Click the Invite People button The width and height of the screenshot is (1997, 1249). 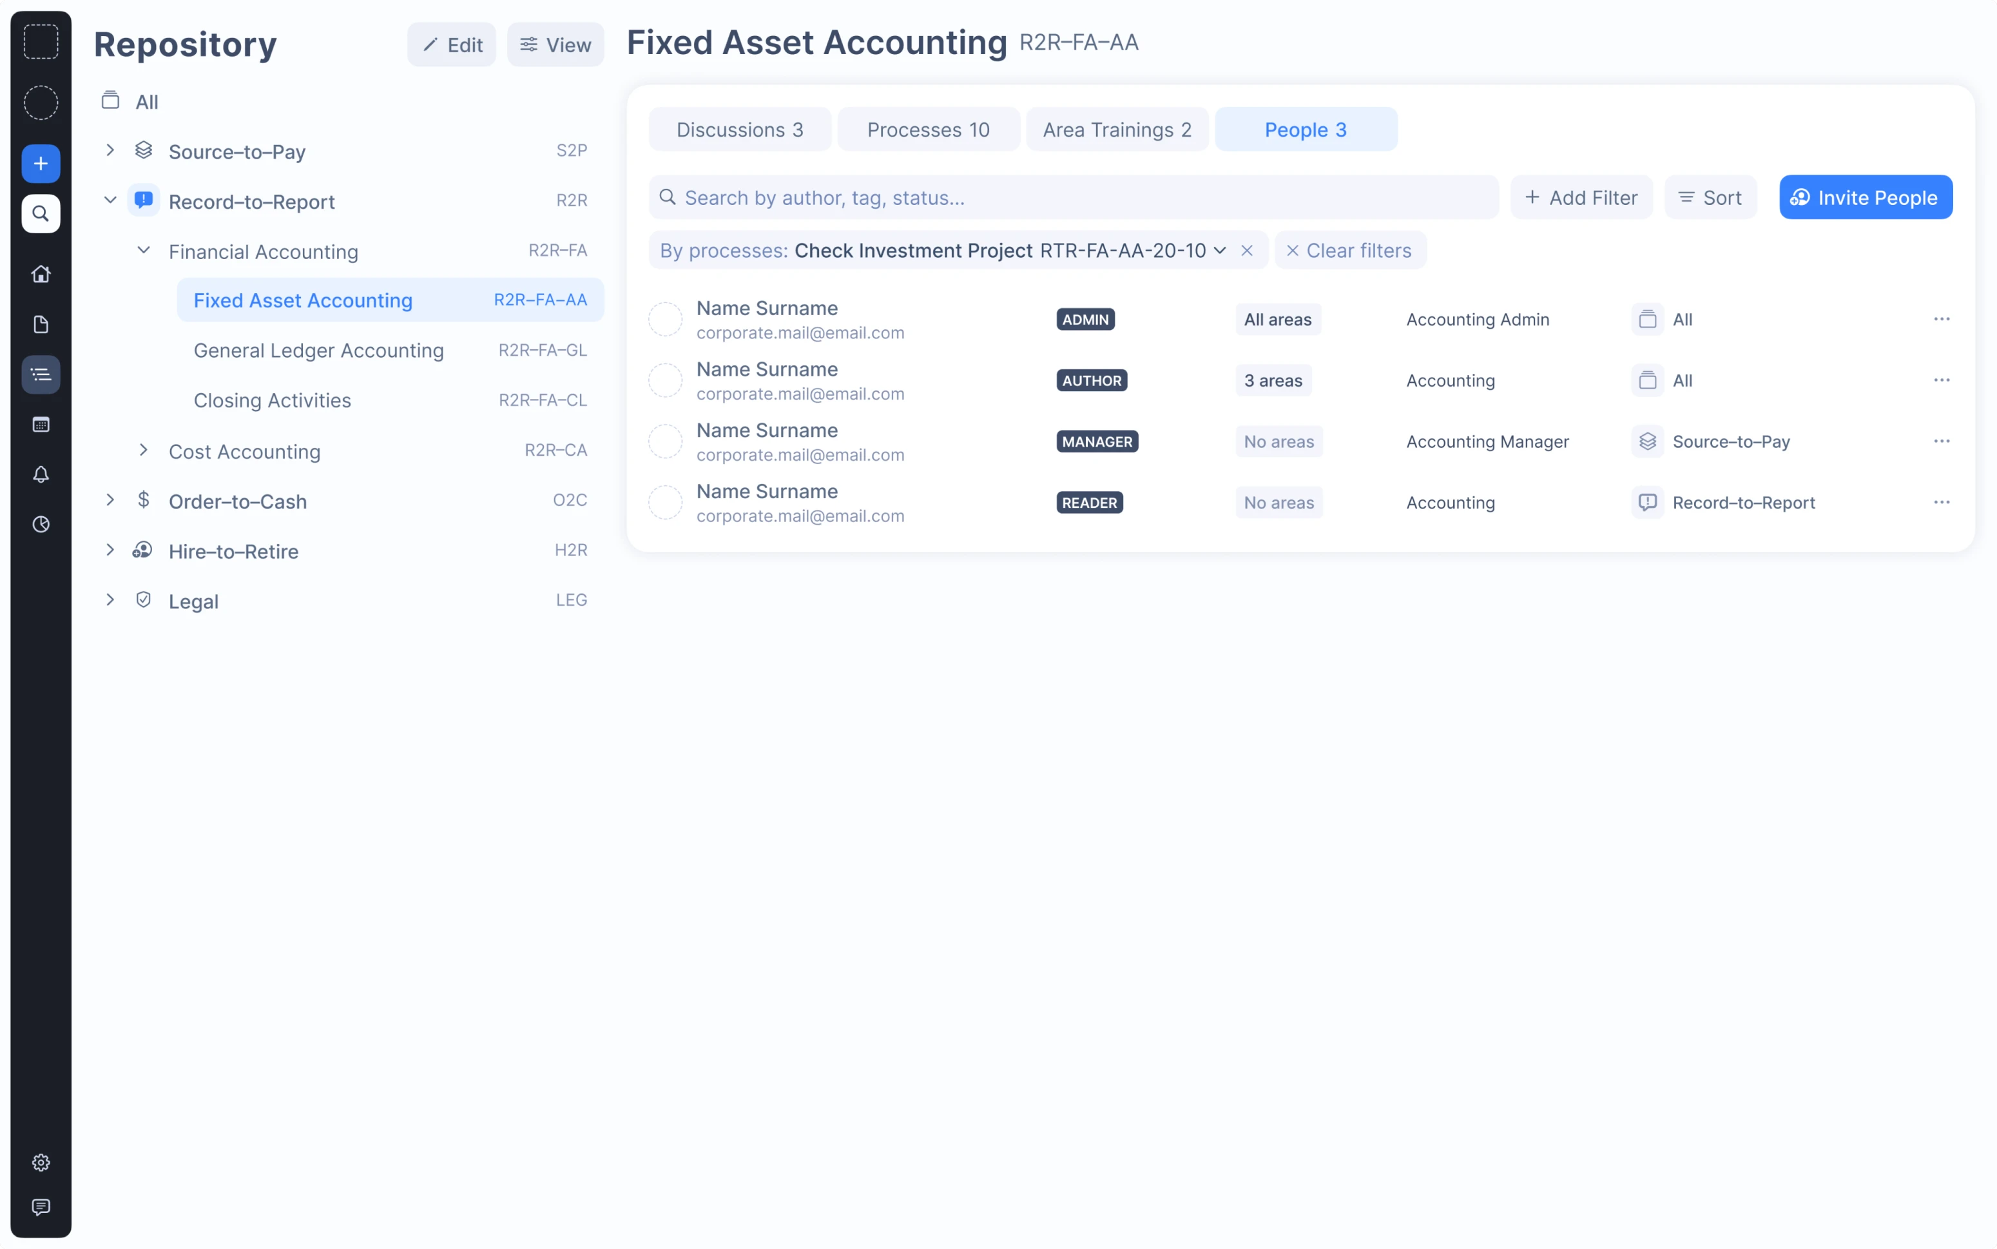[x=1865, y=197]
